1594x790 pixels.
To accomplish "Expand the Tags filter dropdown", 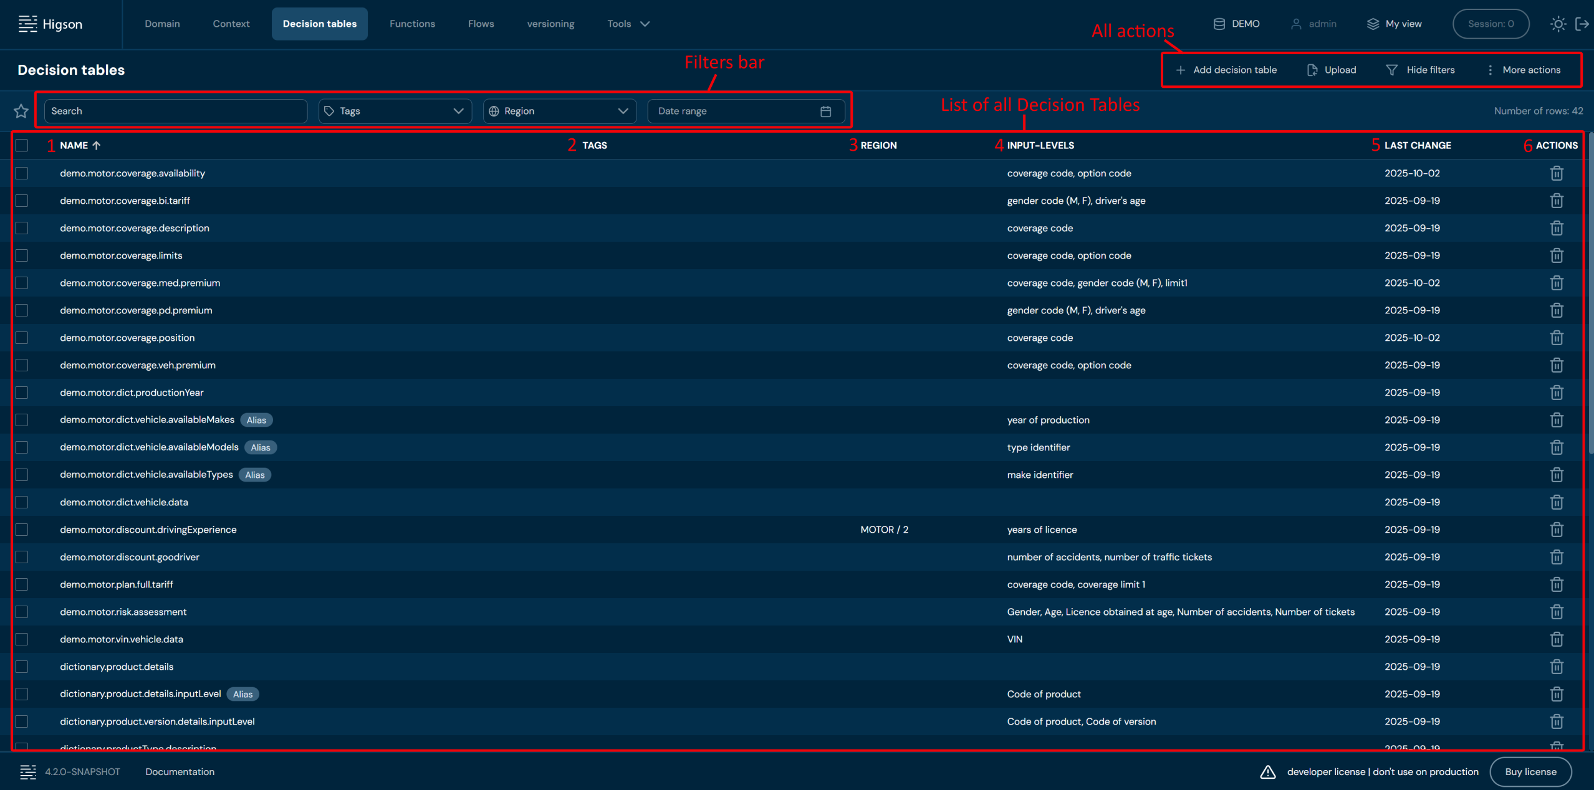I will (395, 111).
